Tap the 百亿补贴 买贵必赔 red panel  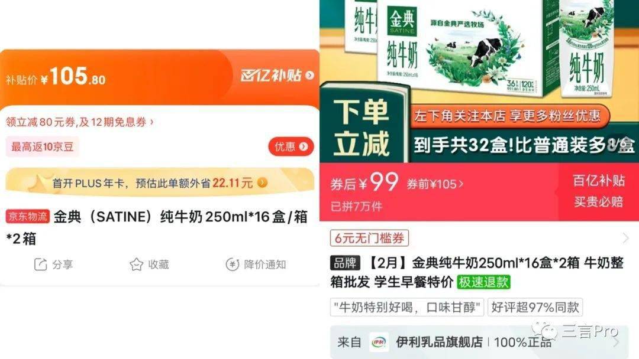click(x=598, y=191)
